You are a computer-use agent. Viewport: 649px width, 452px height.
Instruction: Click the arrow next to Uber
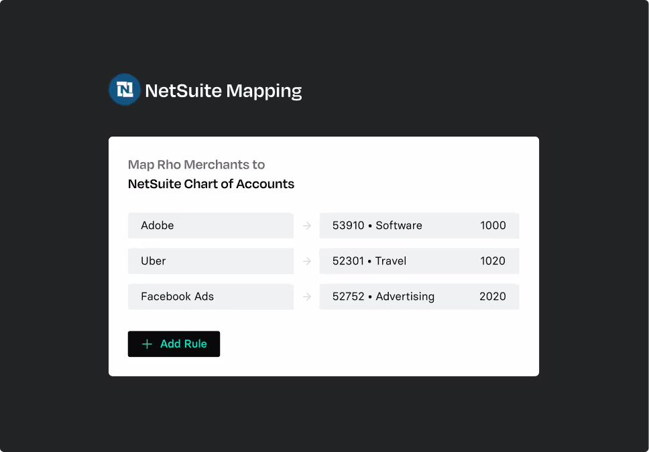click(x=307, y=261)
